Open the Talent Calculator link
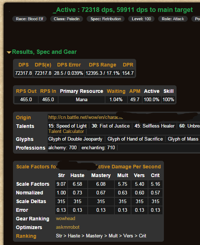 point(66,132)
